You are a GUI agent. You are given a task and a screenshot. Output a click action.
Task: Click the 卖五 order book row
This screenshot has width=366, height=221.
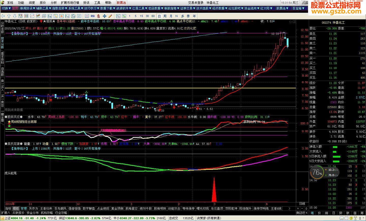click(337, 34)
